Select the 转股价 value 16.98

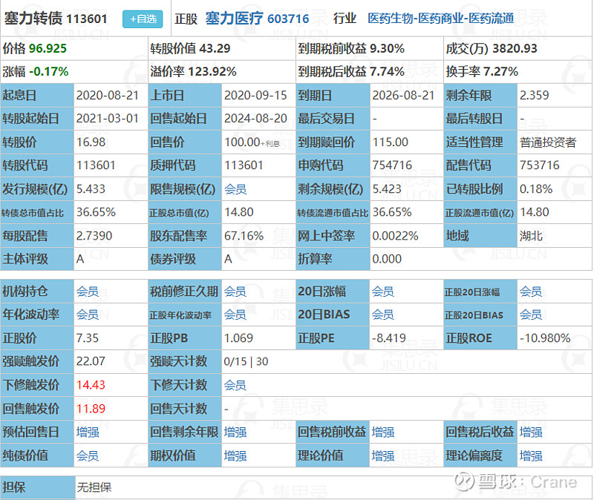pos(91,142)
